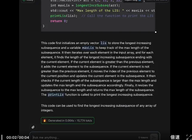Click the 'printLis(lis);' call in the code
The height and width of the screenshot is (140, 192).
[64, 16]
